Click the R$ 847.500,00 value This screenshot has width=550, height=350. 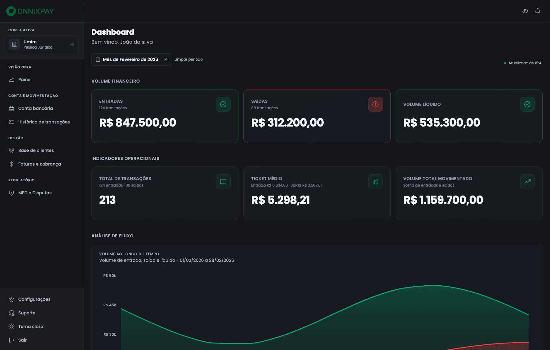[x=138, y=123]
